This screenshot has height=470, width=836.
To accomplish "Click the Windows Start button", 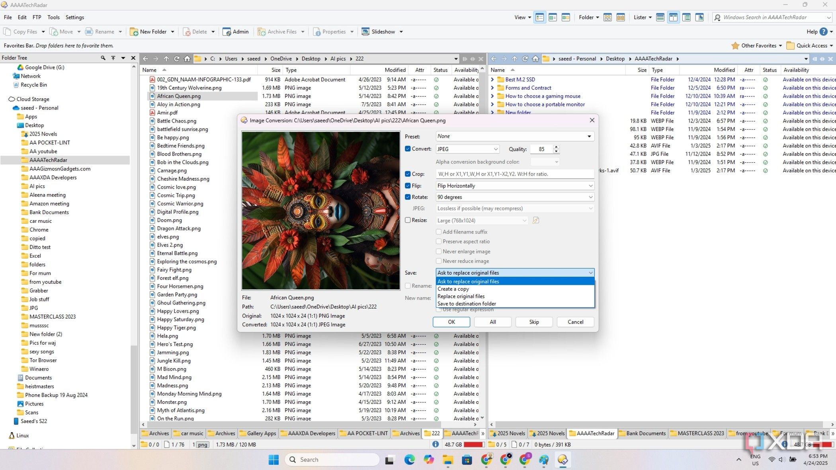I will click(x=273, y=460).
